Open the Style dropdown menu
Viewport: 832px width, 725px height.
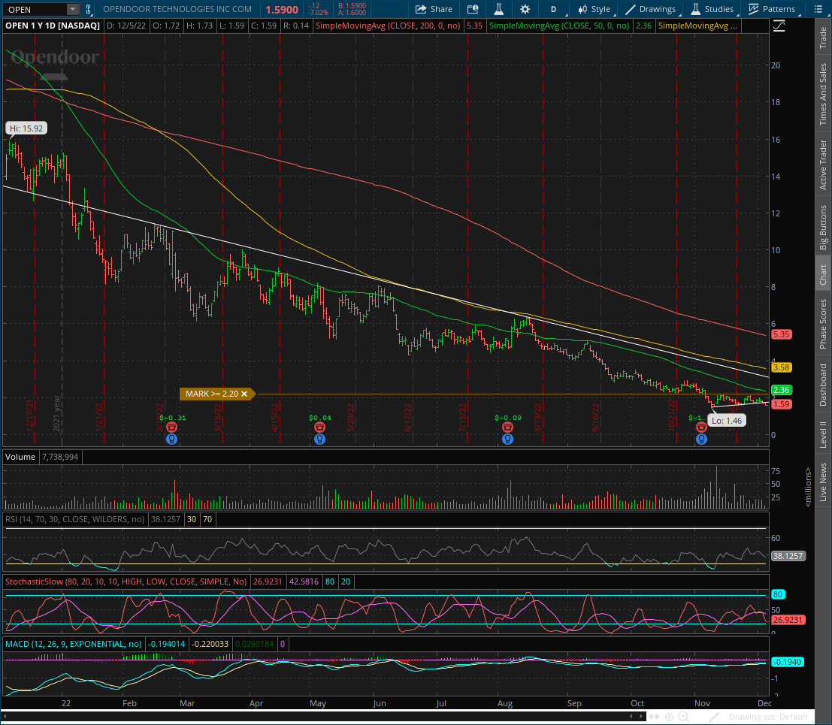click(595, 9)
